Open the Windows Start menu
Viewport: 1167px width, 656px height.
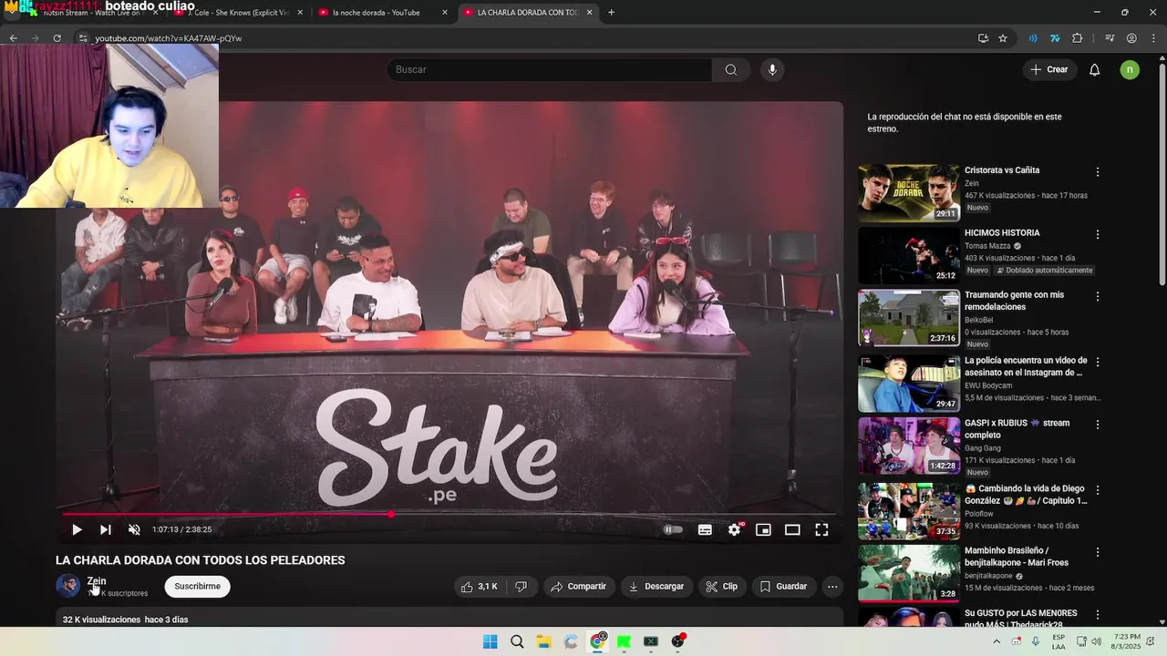(490, 641)
